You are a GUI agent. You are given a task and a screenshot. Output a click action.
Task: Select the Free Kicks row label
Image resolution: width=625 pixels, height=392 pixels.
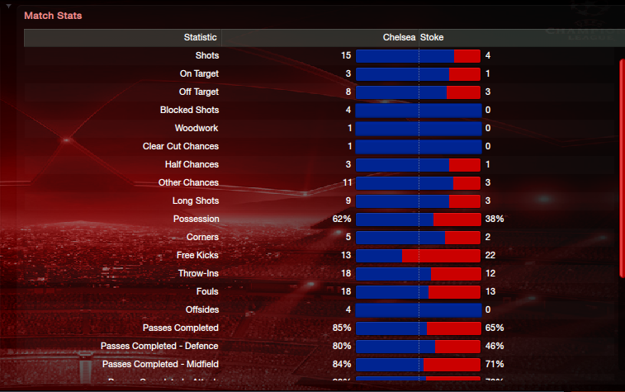coord(197,255)
